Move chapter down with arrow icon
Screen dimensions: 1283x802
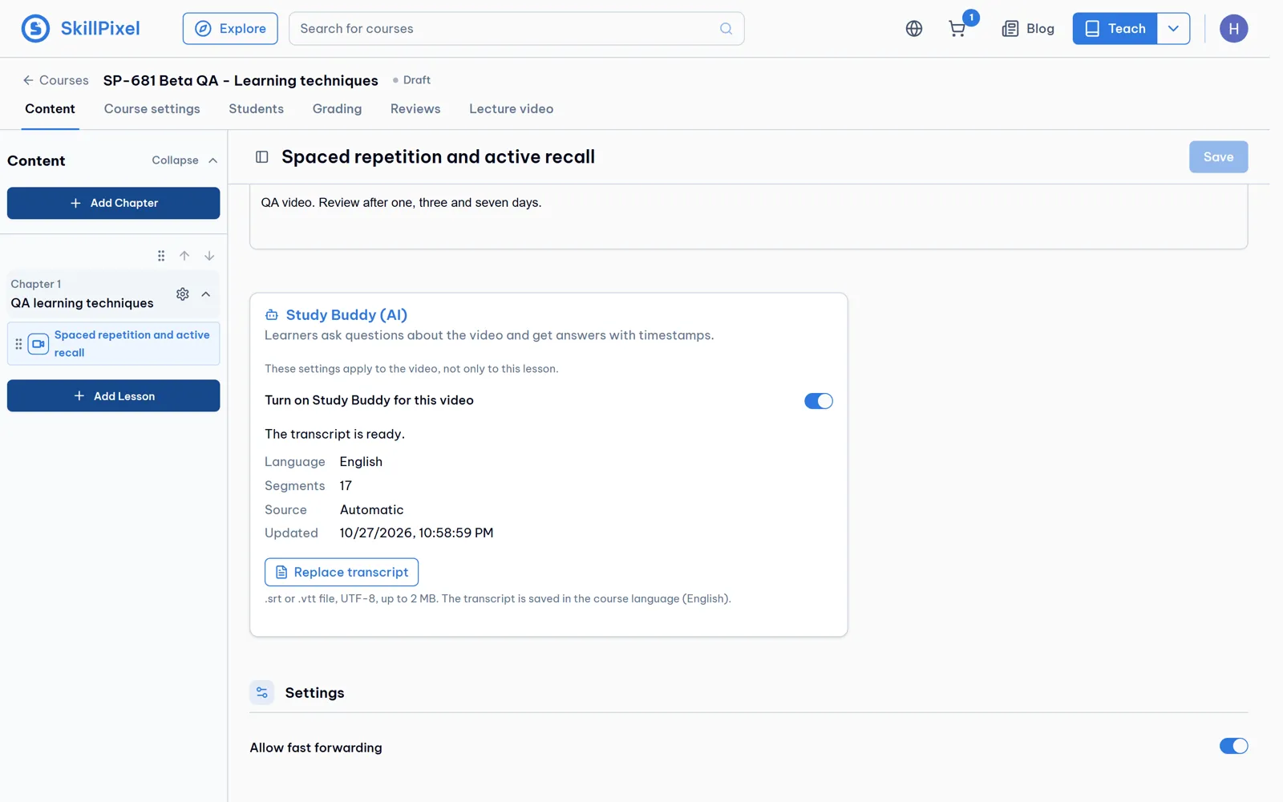(x=209, y=256)
